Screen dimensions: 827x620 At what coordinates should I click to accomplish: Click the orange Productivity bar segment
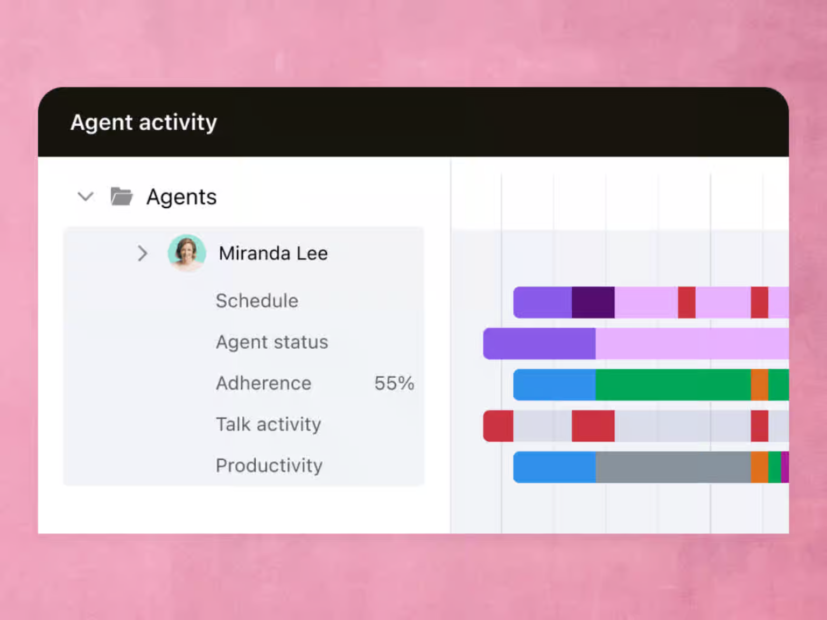point(759,467)
